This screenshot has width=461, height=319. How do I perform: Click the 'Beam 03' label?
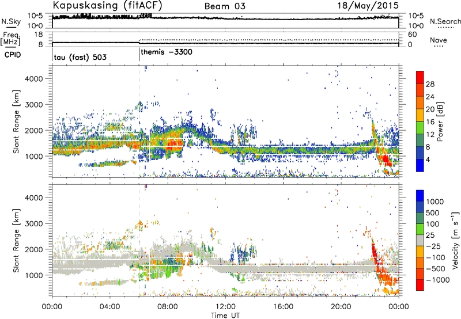pos(225,6)
